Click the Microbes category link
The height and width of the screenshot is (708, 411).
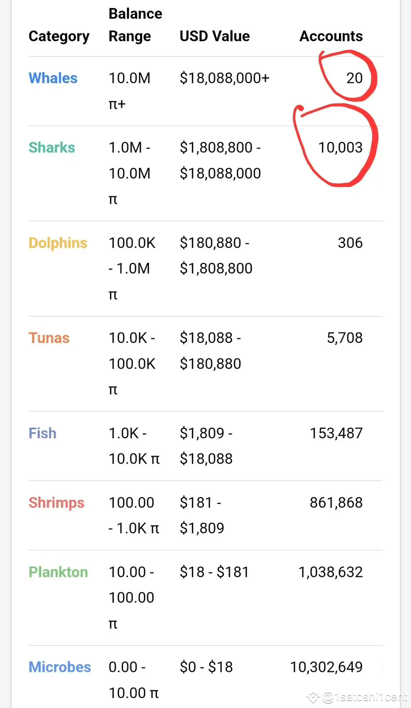(60, 667)
